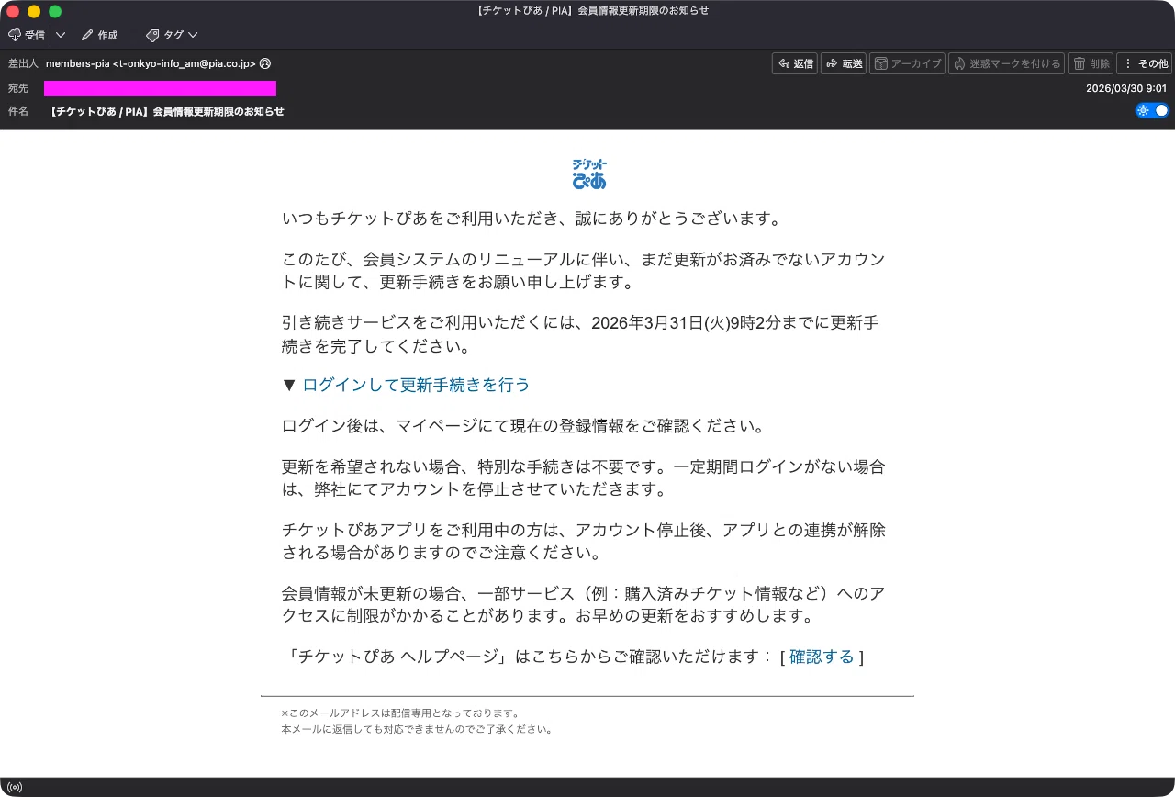Image resolution: width=1175 pixels, height=797 pixels.
Task: Click the contact icon next to sender address
Action: [265, 63]
